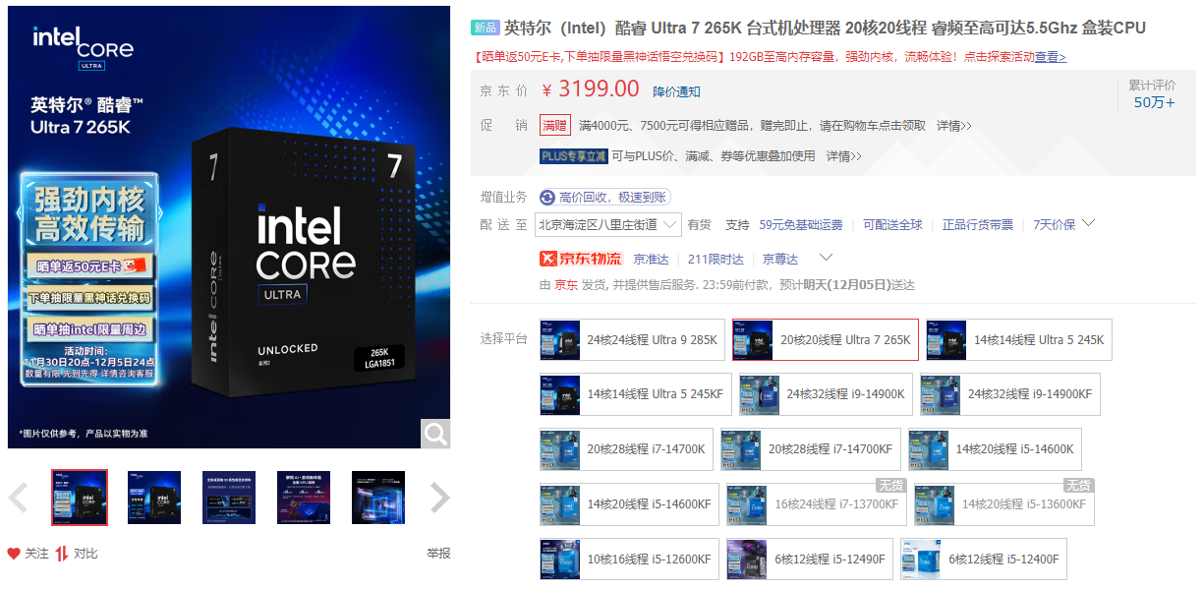1203x589 pixels.
Task: Go to next thumbnail with right arrow
Action: tap(439, 499)
